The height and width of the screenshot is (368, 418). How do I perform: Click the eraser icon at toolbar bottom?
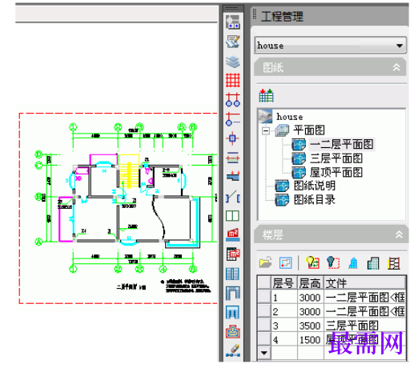click(233, 350)
